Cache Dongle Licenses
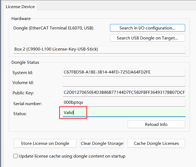The image size is (196, 167). point(156,143)
